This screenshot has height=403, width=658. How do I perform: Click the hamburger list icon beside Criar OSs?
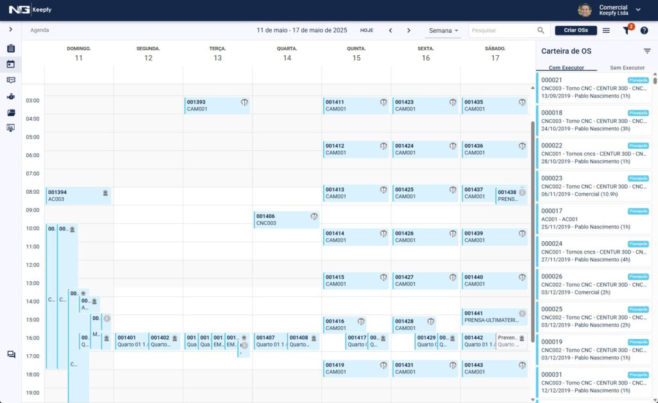click(606, 30)
